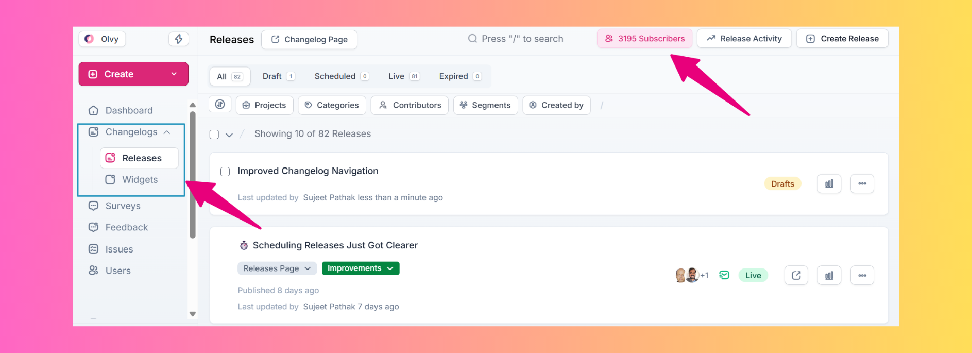The height and width of the screenshot is (353, 972).
Task: Click the lightning bolt icon beside Olvy
Action: click(x=178, y=39)
